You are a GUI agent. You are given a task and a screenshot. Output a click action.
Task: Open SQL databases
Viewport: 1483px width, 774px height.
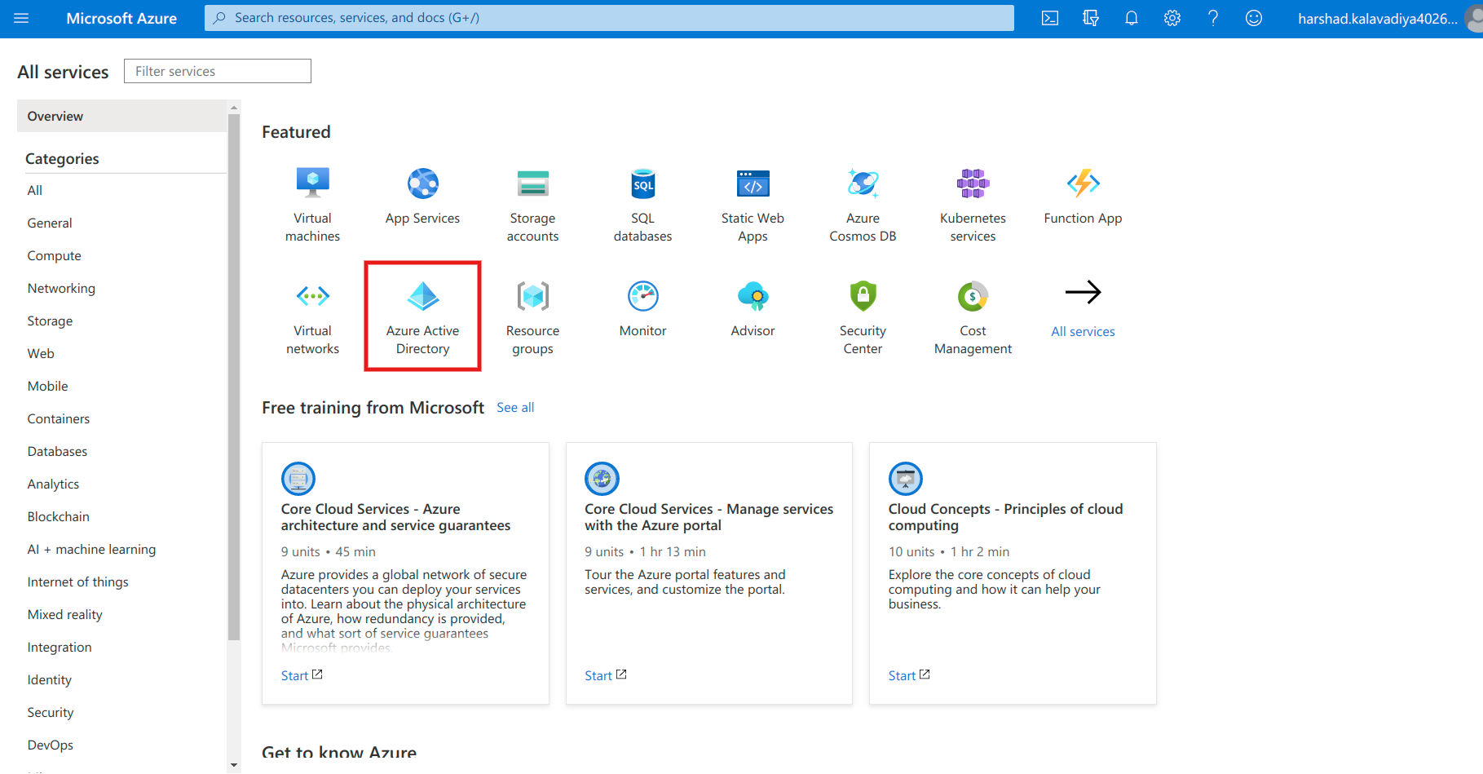click(642, 204)
